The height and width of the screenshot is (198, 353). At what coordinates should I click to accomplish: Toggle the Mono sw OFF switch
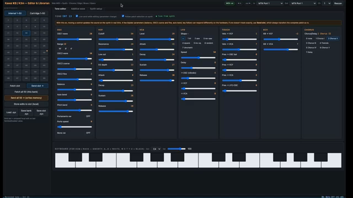click(88, 133)
